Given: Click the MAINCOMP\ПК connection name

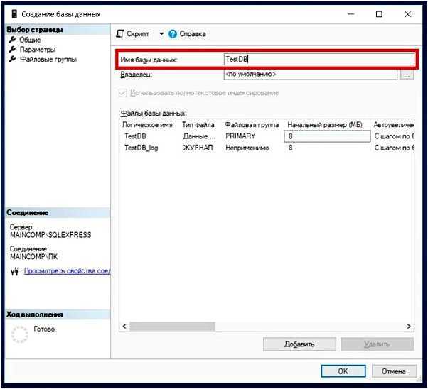Looking at the screenshot, I should pyautogui.click(x=34, y=256).
